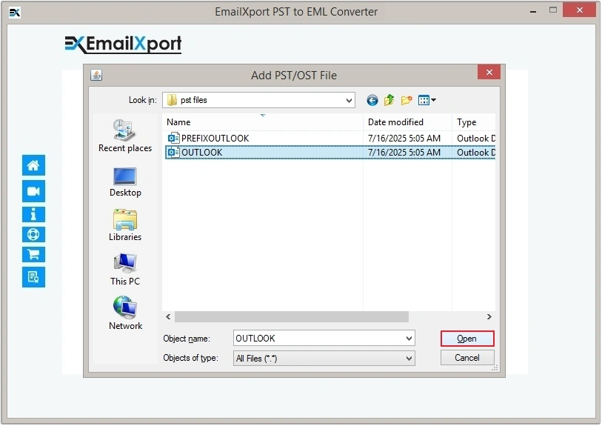Open This PC shortcut
The image size is (602, 426).
tap(125, 269)
